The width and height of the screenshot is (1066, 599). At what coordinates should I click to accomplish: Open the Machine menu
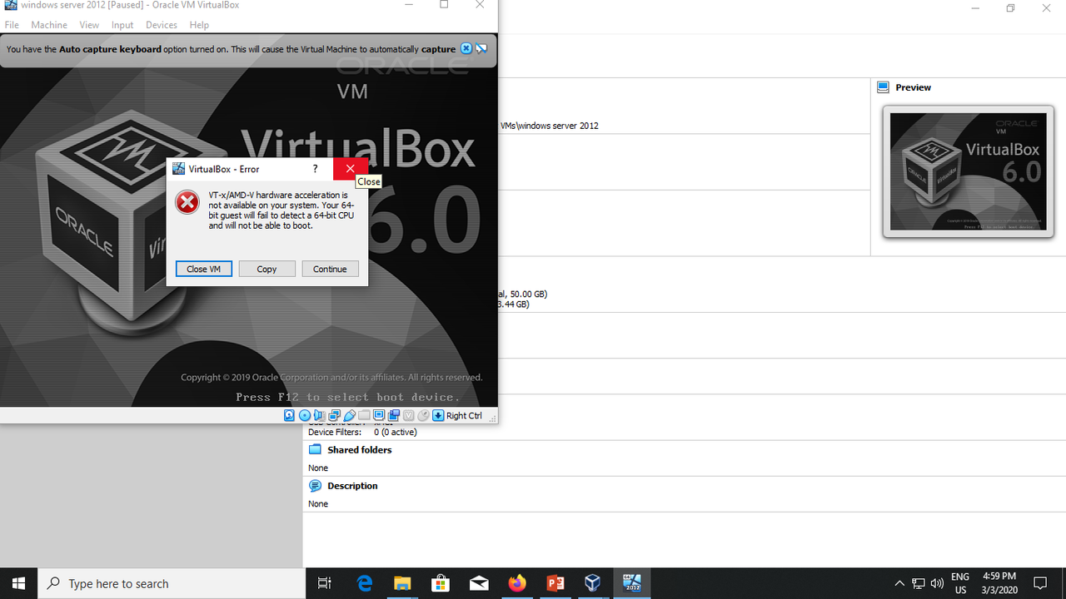(x=49, y=25)
